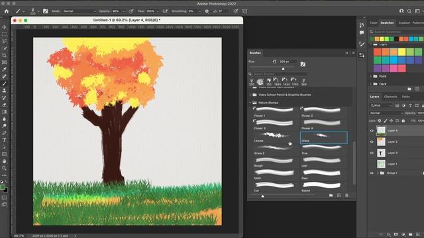424x238 pixels.
Task: Select the Lasso tool
Action: (4, 41)
